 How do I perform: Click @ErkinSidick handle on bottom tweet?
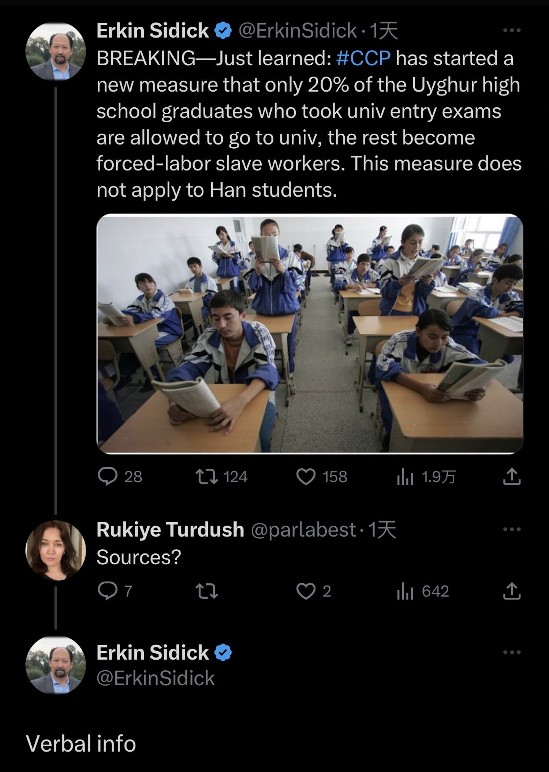coord(155,678)
